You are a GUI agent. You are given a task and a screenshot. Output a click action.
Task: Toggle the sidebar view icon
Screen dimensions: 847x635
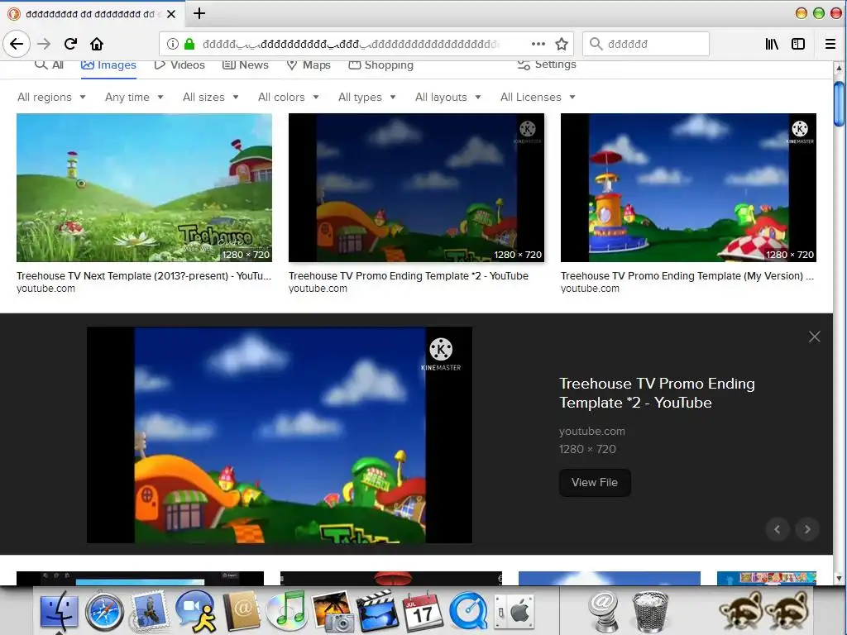click(798, 44)
